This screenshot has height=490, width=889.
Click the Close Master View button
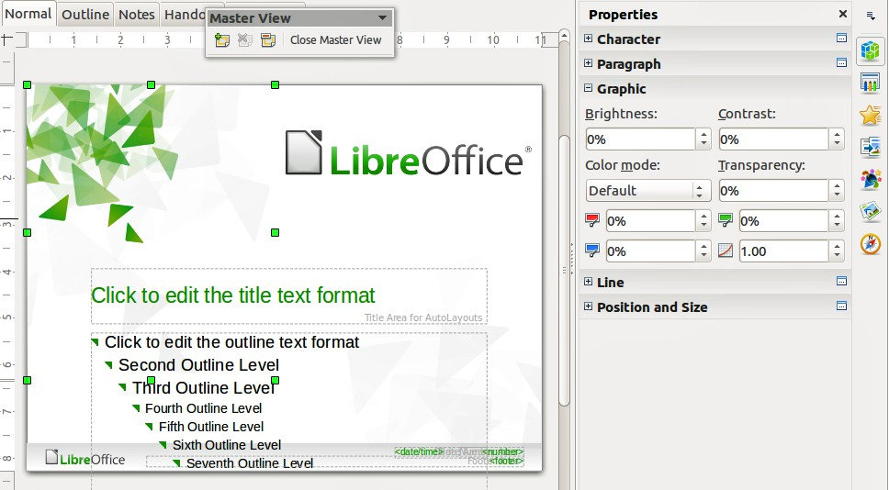335,40
